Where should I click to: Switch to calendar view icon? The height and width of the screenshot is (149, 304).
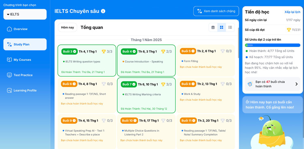[x=213, y=27]
